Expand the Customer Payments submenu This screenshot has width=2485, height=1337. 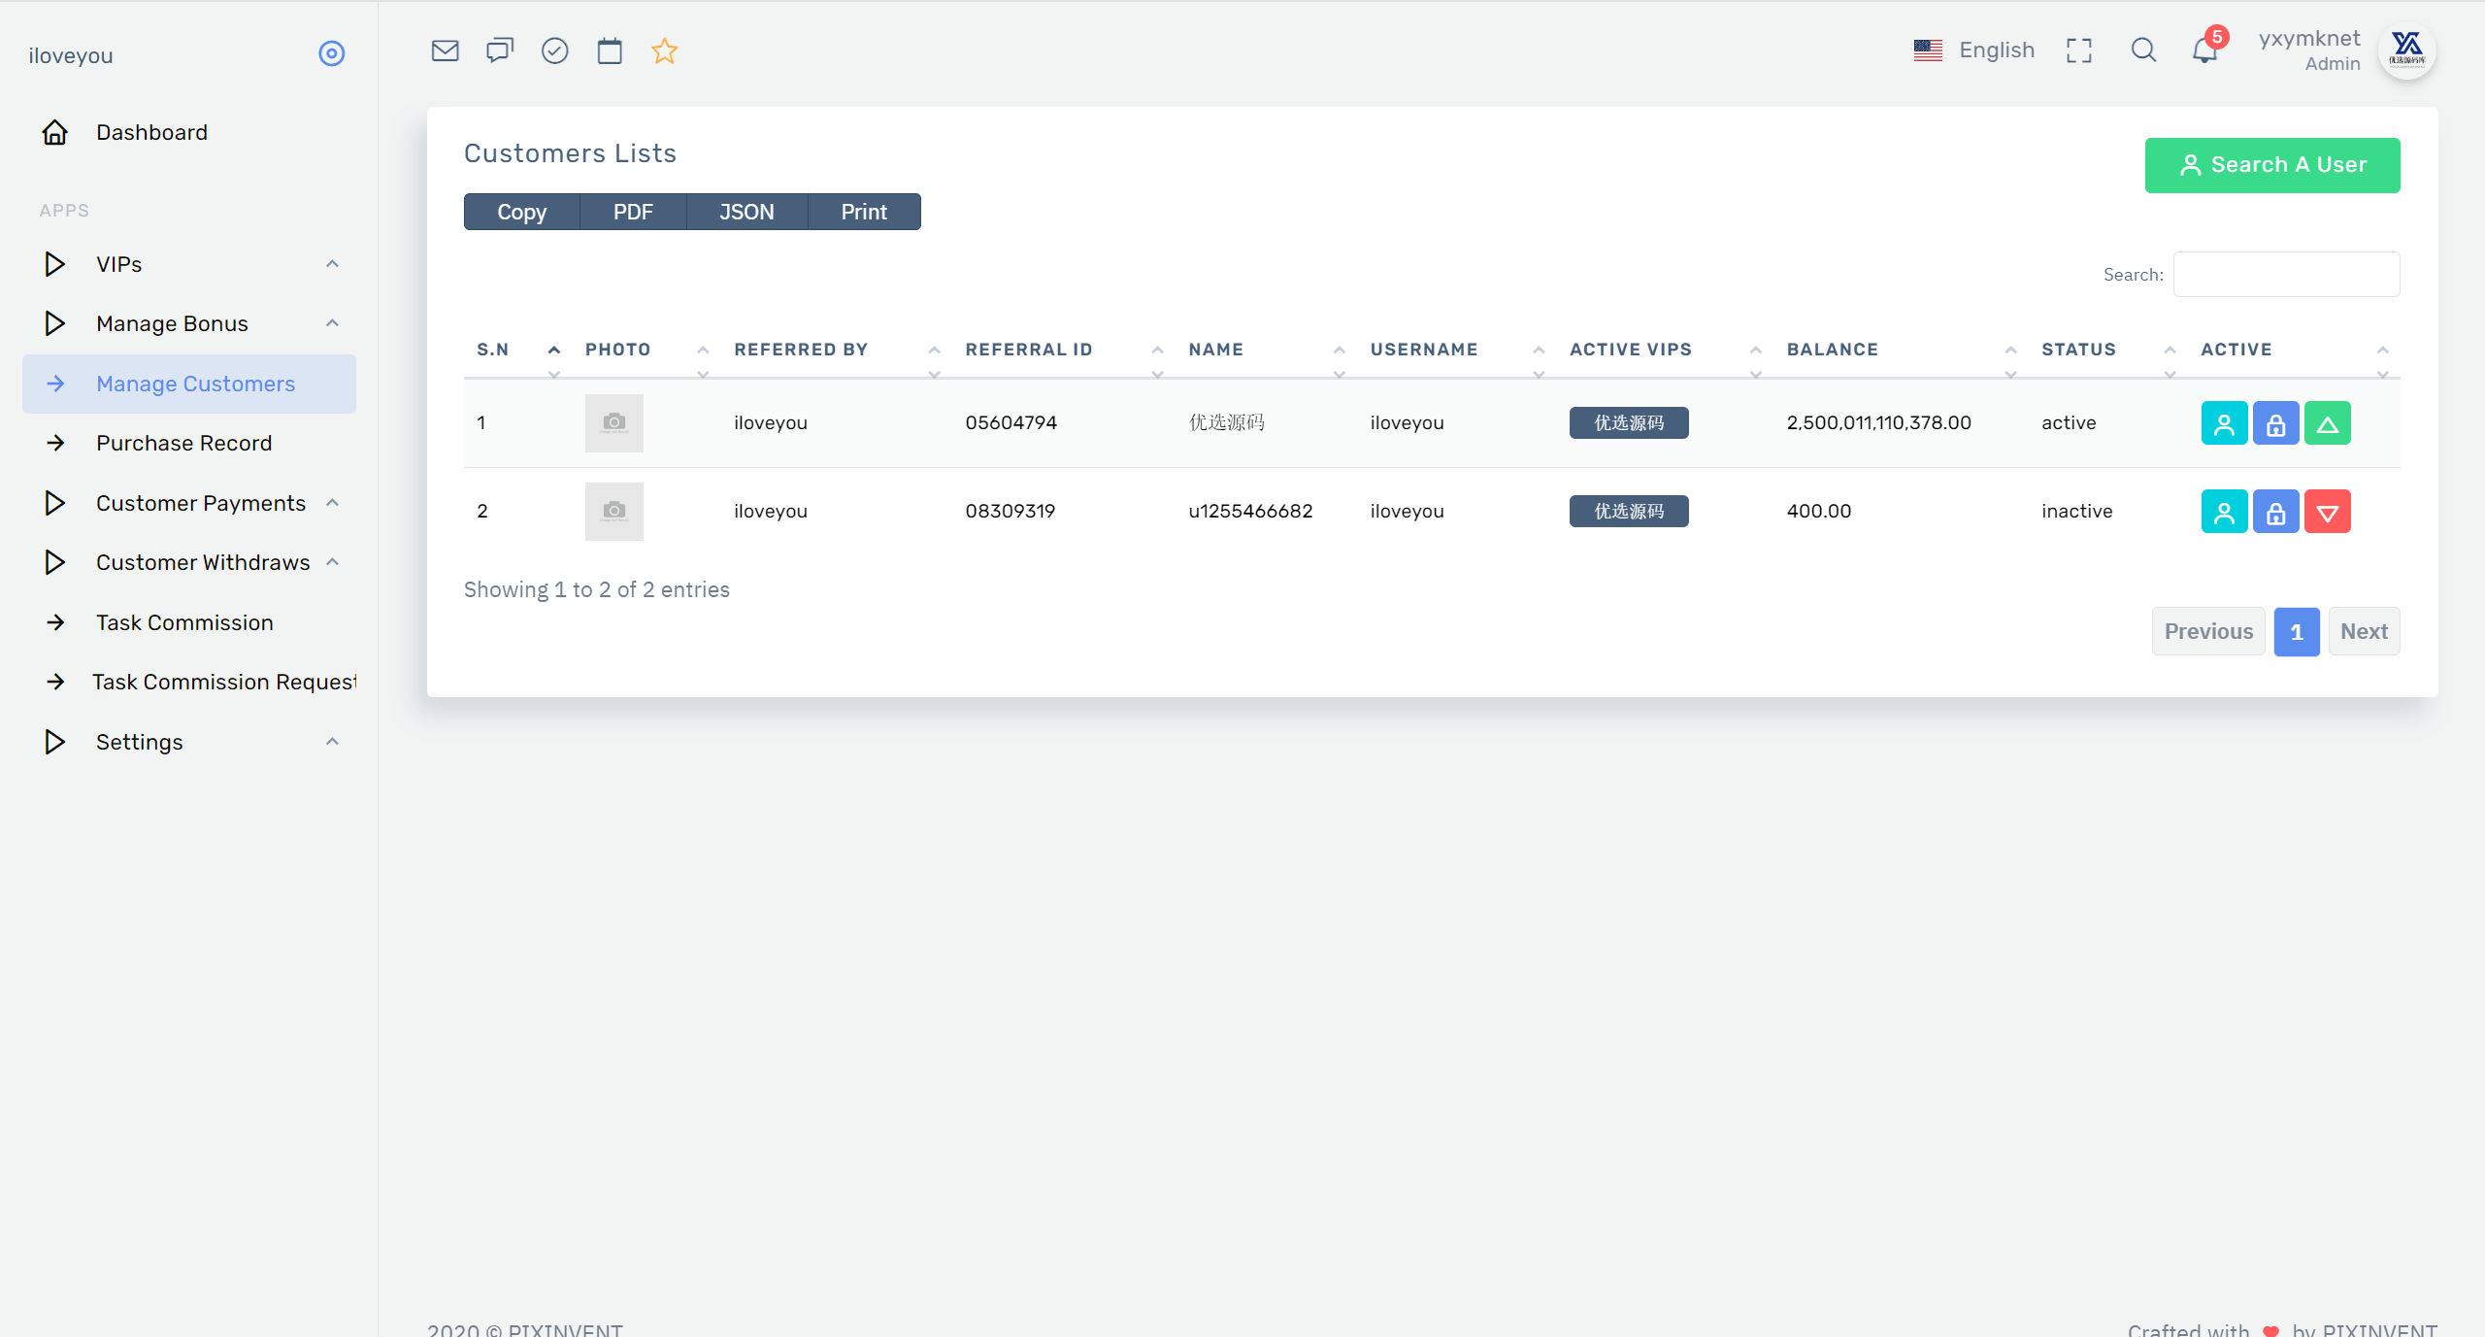click(x=189, y=503)
